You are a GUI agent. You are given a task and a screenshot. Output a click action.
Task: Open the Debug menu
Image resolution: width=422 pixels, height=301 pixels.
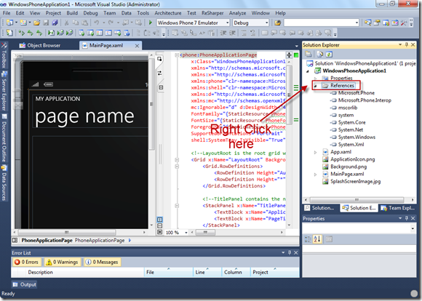click(90, 13)
